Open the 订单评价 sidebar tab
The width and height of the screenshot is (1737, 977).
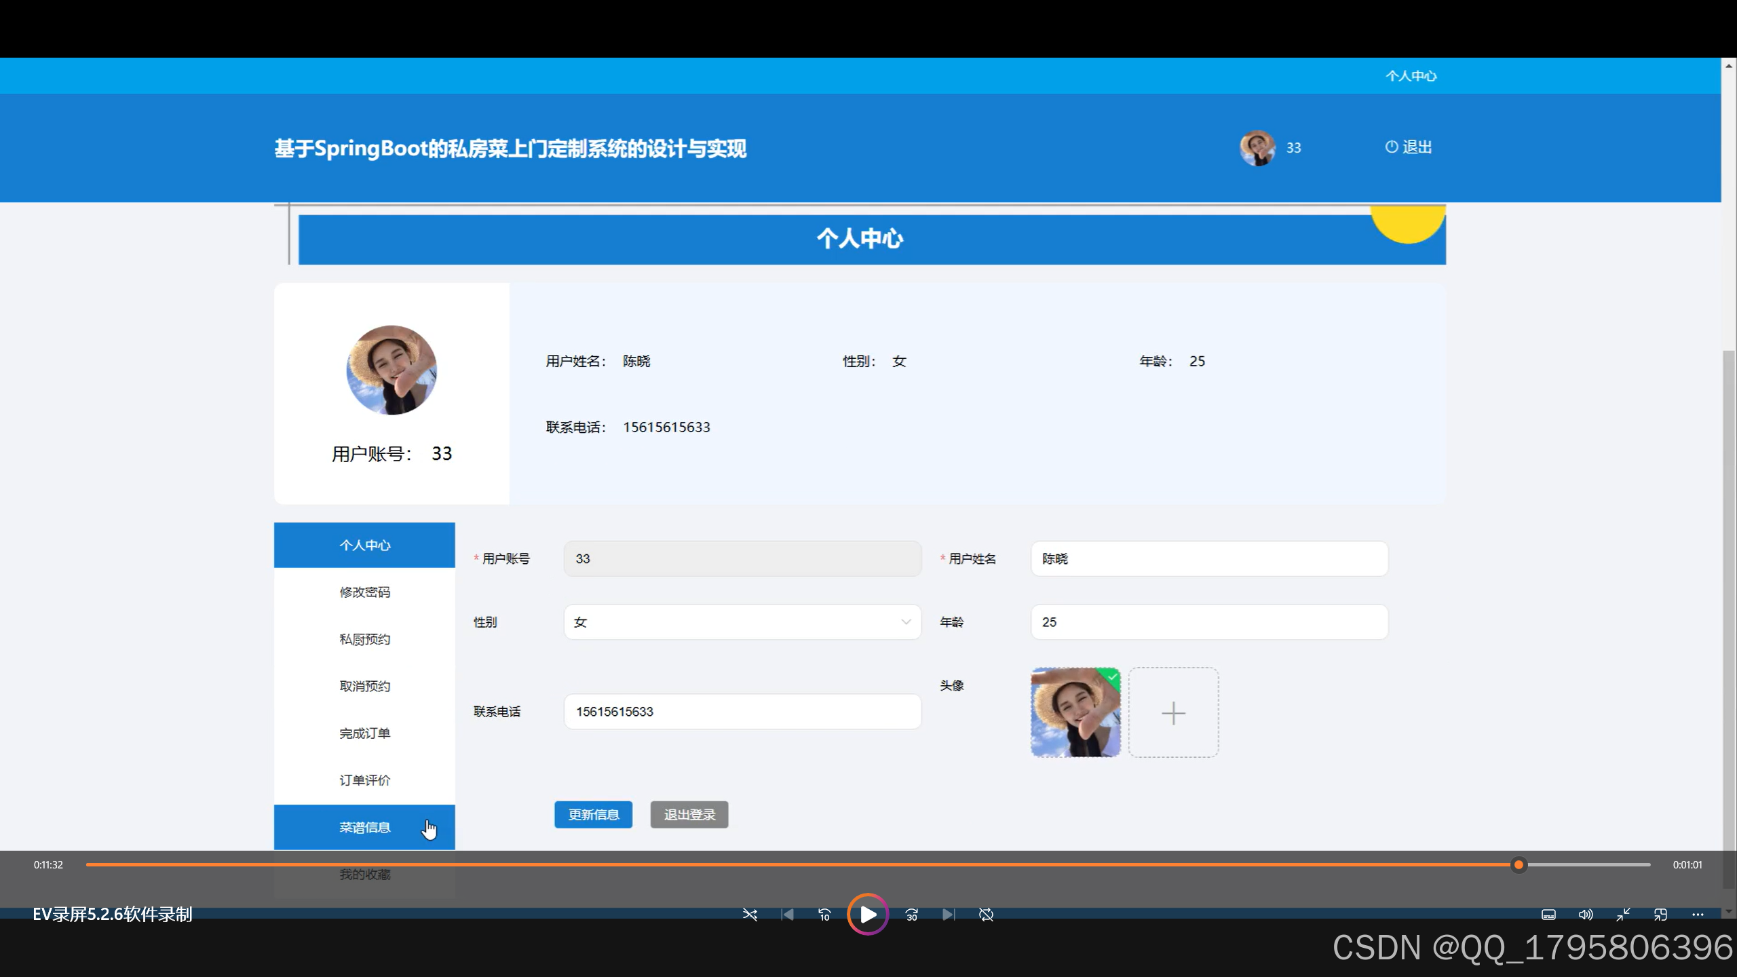(364, 780)
